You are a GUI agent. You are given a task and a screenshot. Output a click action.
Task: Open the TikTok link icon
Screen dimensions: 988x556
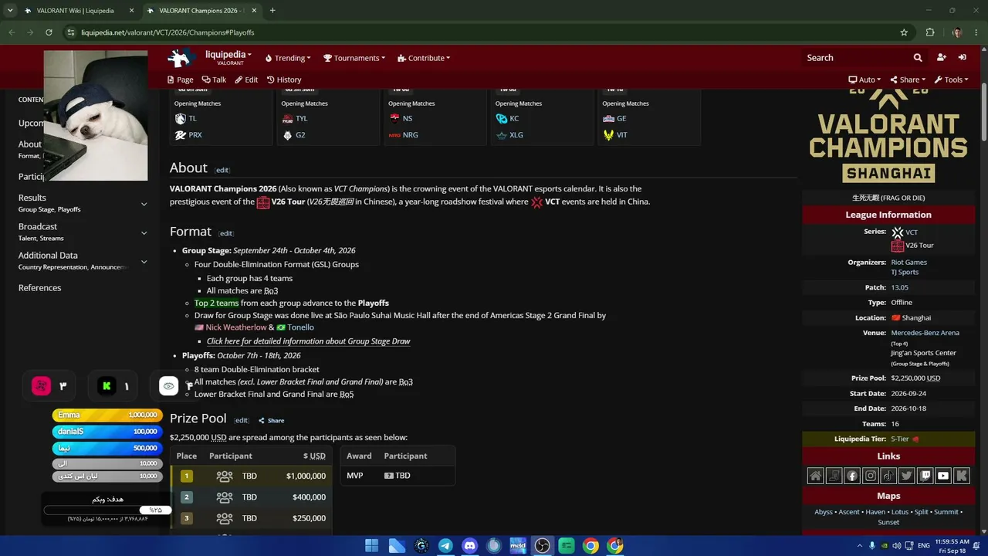[888, 476]
